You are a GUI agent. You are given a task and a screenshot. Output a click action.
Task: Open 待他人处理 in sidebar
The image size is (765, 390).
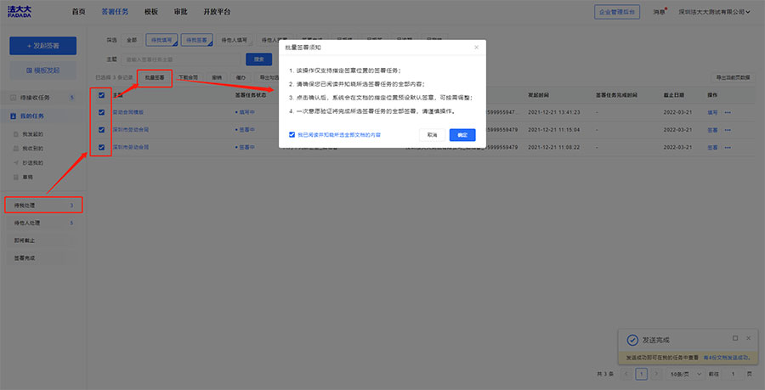pyautogui.click(x=43, y=223)
